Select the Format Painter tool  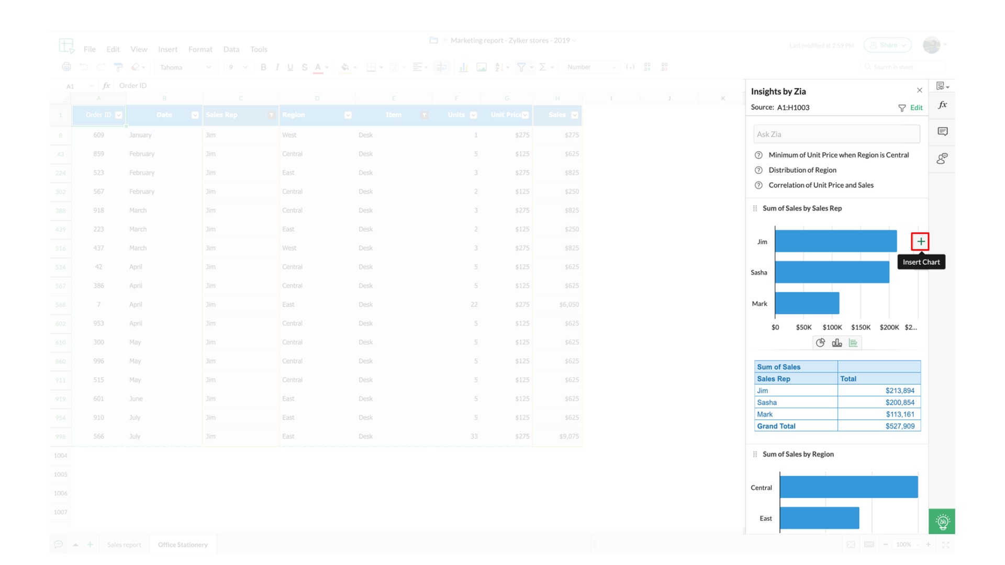tap(118, 66)
